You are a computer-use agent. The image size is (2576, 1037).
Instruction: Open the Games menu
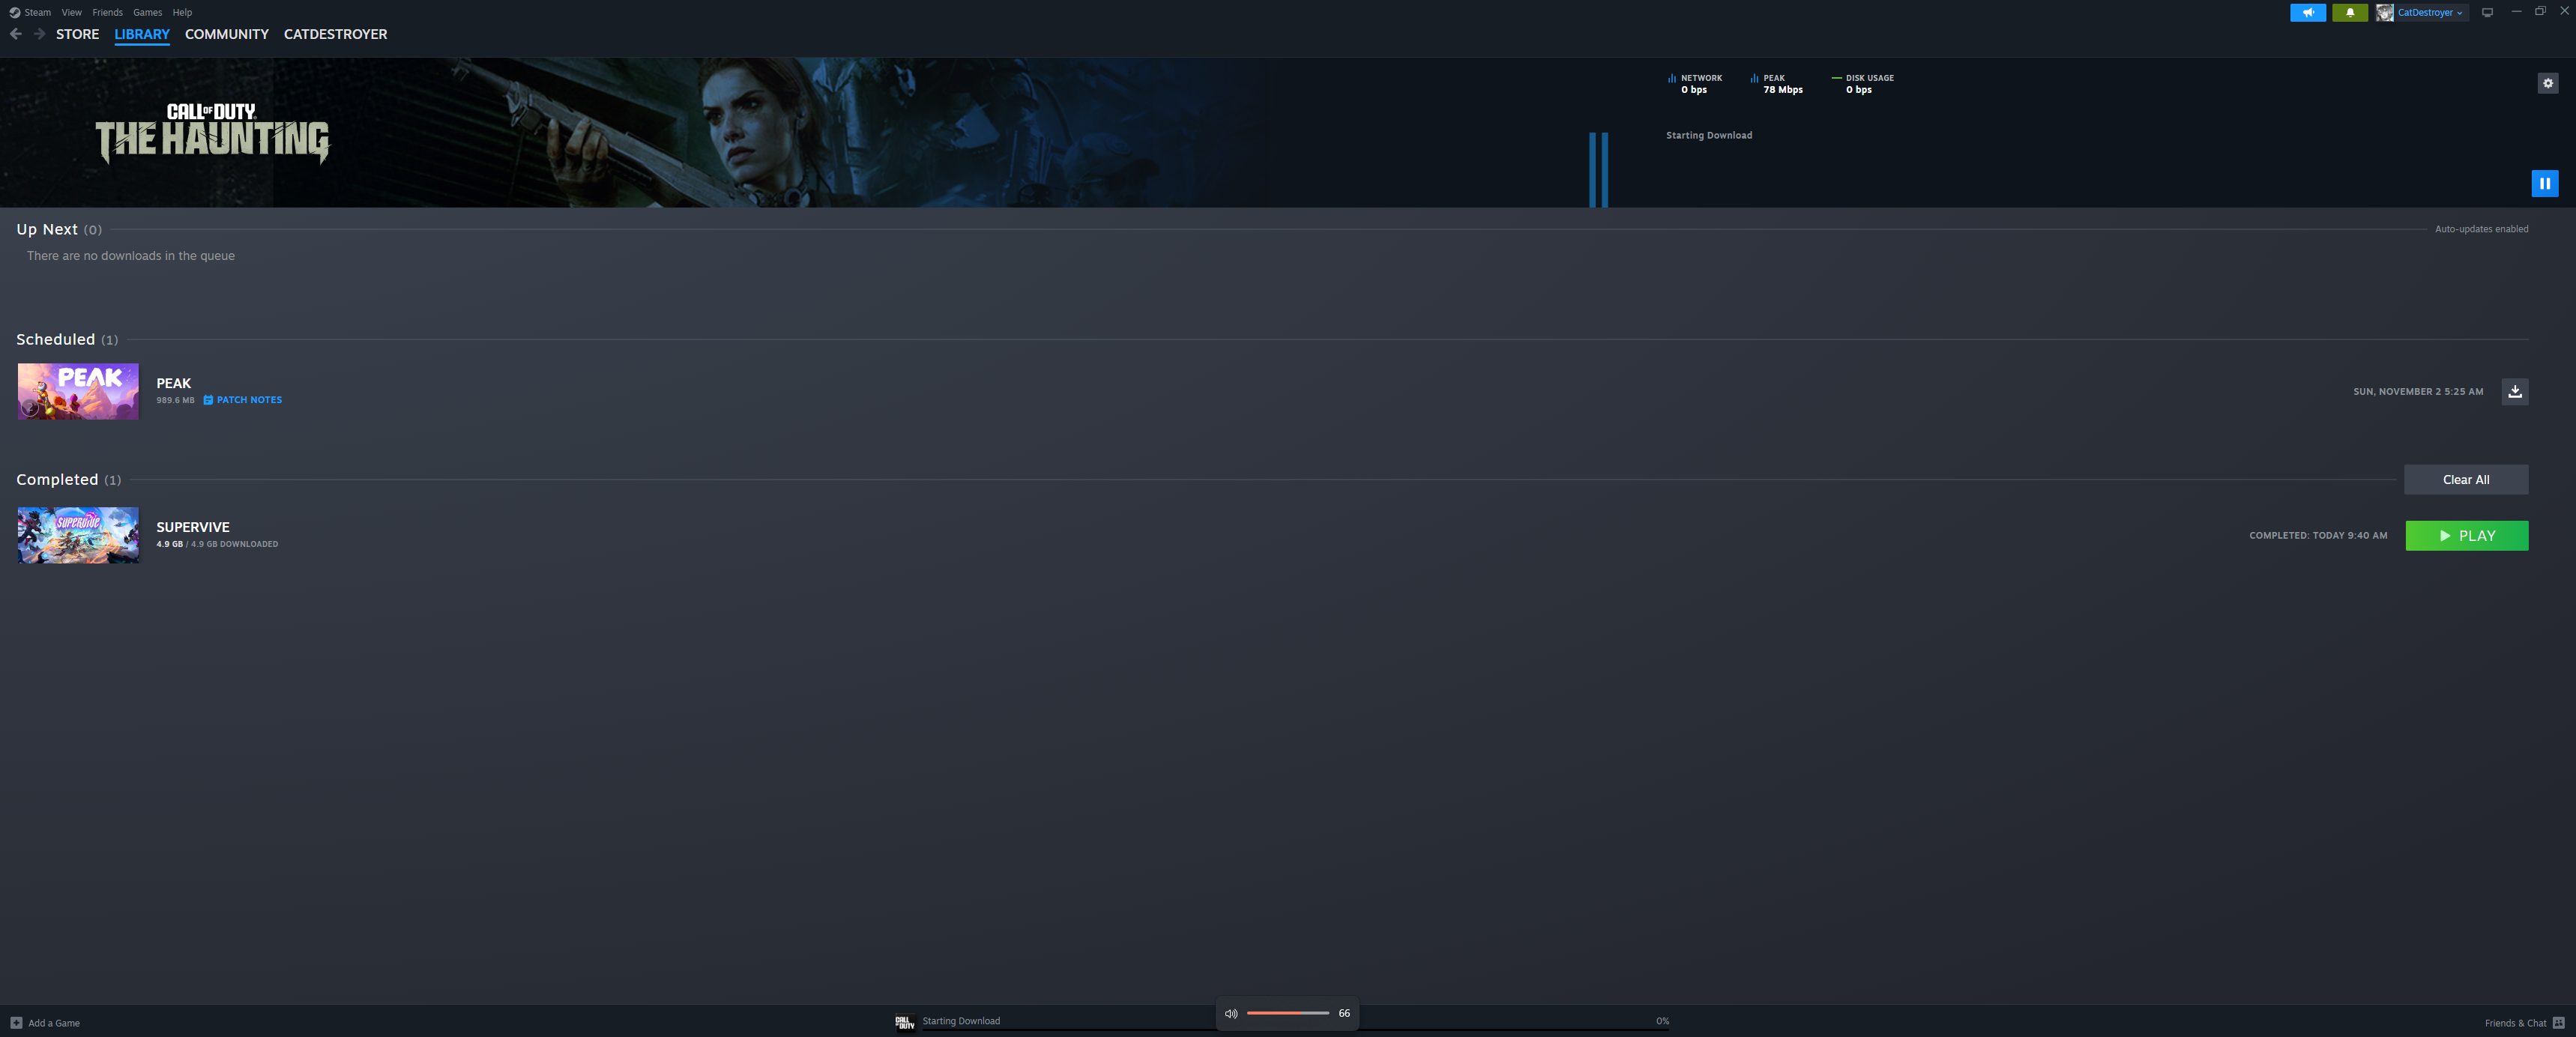pos(147,12)
